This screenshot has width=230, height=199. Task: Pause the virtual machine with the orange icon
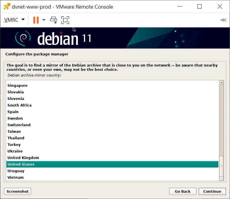pos(36,20)
